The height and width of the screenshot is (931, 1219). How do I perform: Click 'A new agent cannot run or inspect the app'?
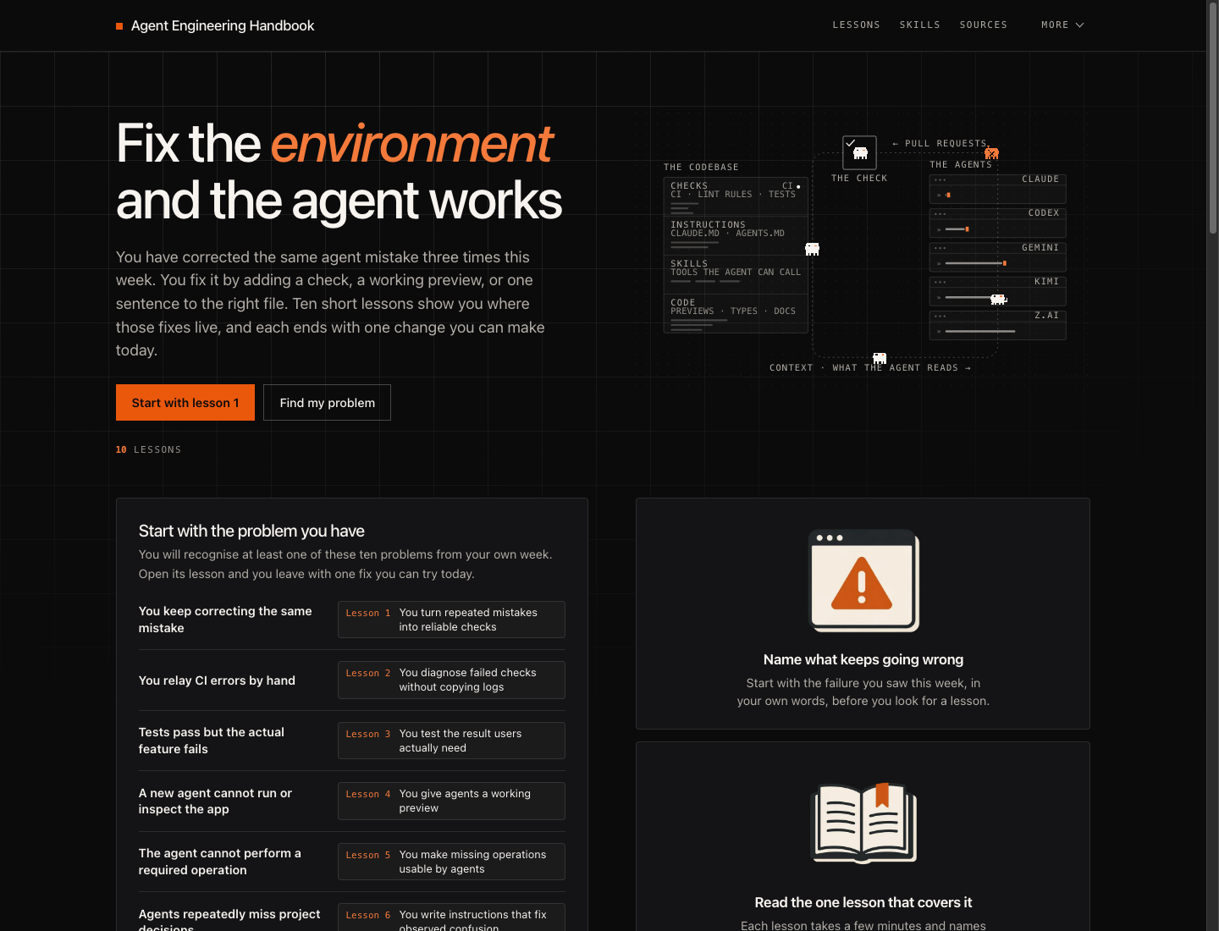point(215,801)
